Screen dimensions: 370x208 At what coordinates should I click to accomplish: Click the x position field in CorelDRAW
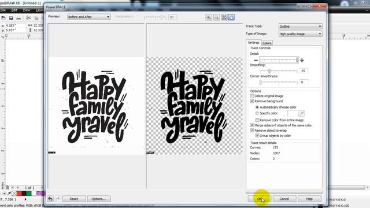point(15,25)
